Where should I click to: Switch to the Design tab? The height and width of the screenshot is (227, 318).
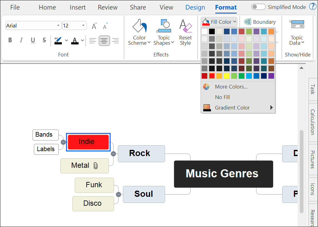pos(195,7)
